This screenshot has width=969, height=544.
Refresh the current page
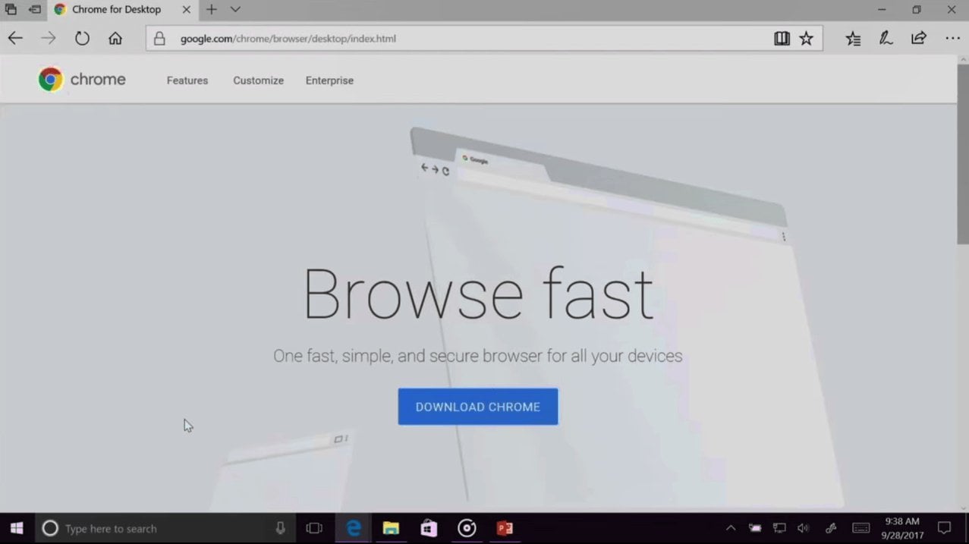pos(82,39)
